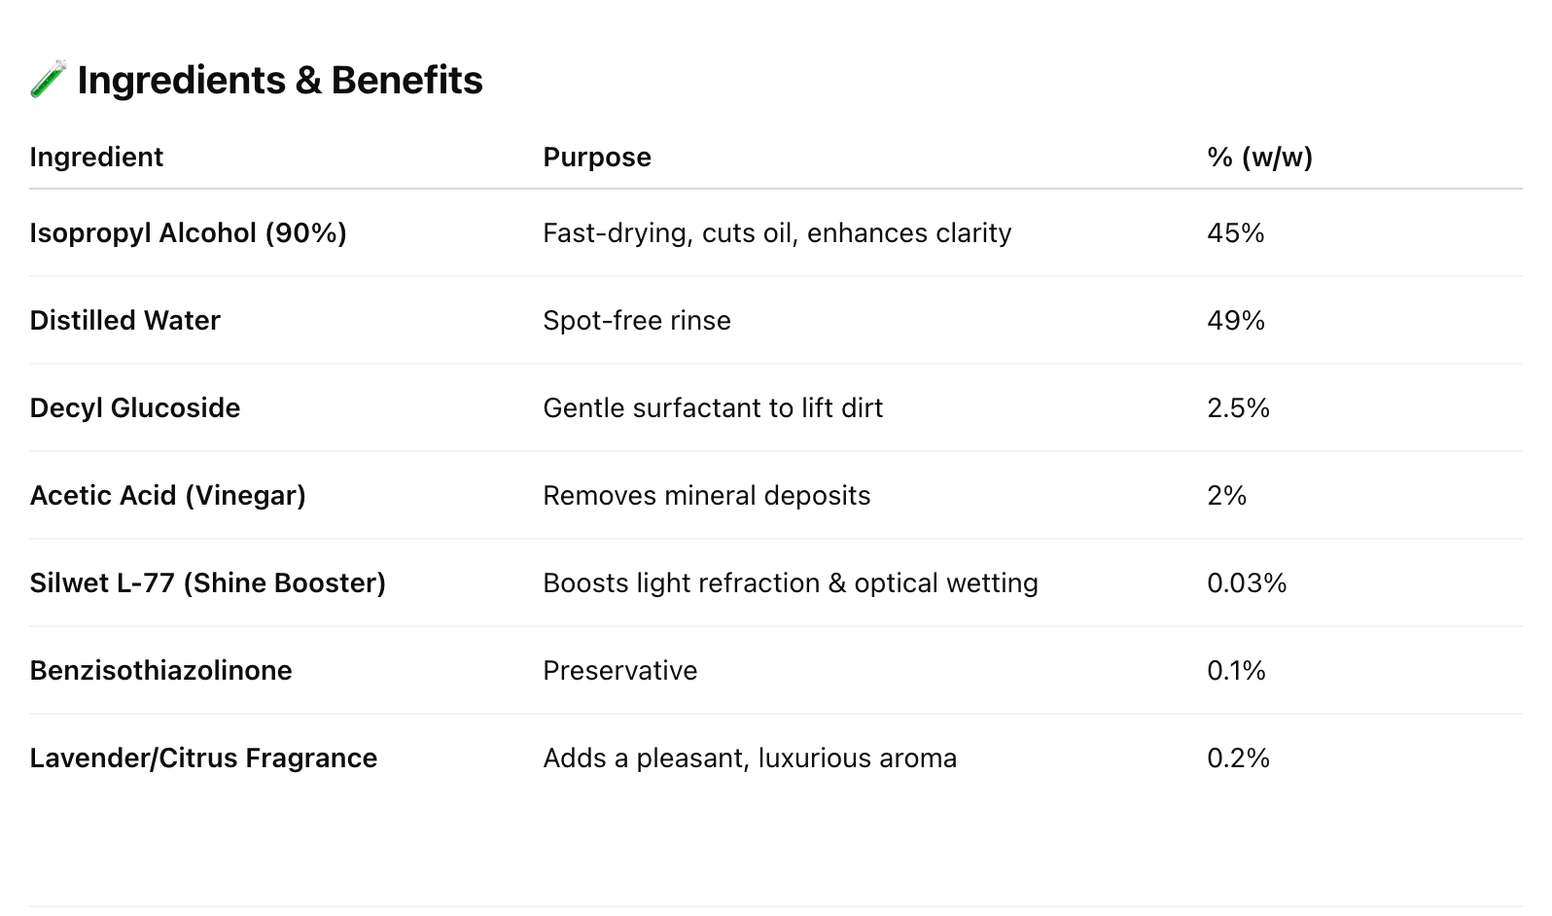Select the 0.03% value for Silwet
This screenshot has width=1552, height=916.
click(1247, 583)
